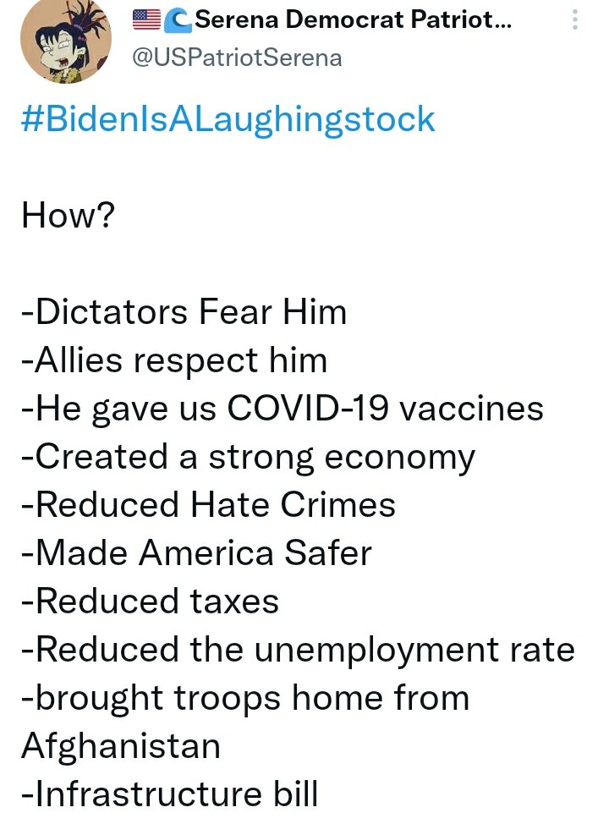Open Serena Democrat Patriot display name
The height and width of the screenshot is (824, 609).
(x=353, y=19)
